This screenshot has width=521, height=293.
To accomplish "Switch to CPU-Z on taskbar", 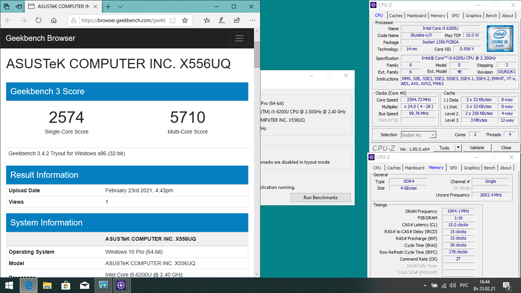I will 121,285.
